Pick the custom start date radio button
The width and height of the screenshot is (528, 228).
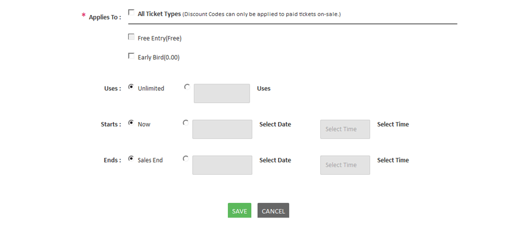pos(186,123)
